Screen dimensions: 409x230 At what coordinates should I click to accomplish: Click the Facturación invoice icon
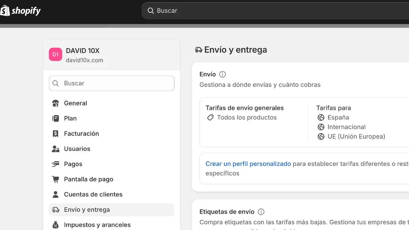click(55, 134)
